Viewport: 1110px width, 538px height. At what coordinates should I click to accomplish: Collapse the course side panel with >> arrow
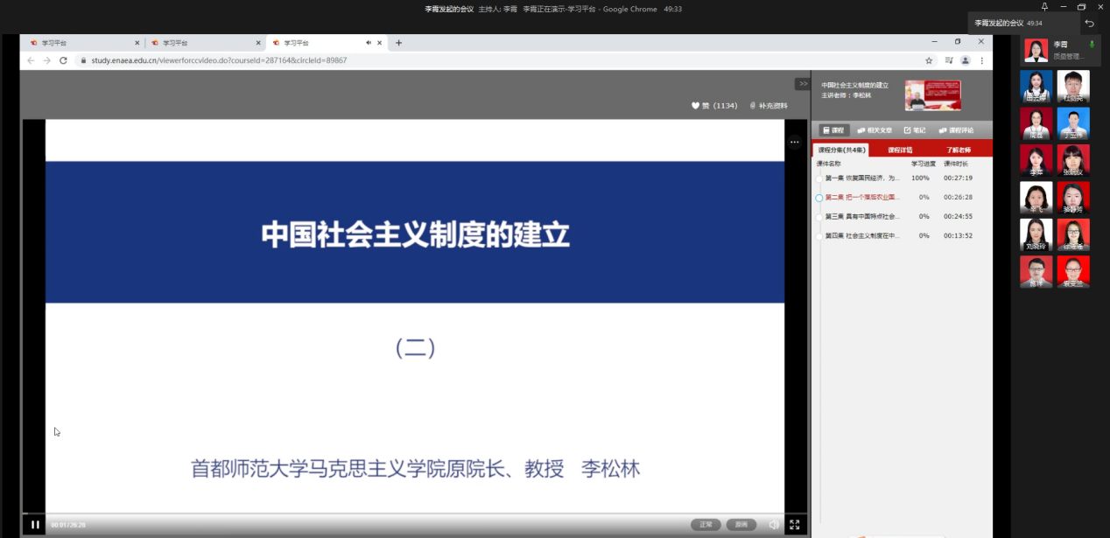pos(803,84)
